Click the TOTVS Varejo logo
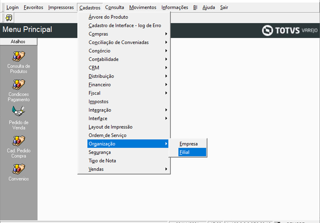The width and height of the screenshot is (320, 223). pos(289,31)
